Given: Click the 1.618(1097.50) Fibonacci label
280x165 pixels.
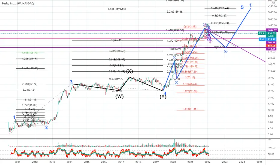Looking at the screenshot, I should pyautogui.click(x=175, y=30).
